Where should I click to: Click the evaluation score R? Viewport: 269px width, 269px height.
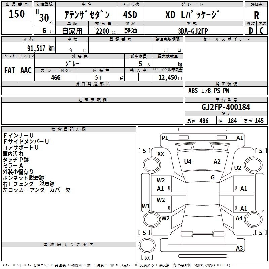point(256,15)
